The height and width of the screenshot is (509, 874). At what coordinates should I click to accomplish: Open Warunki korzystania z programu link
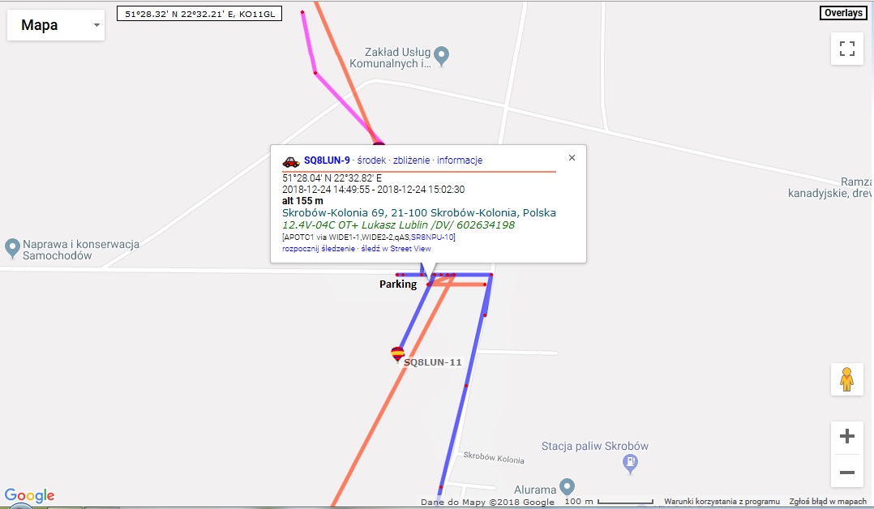tap(722, 502)
